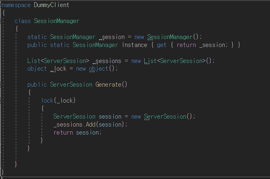This screenshot has width=270, height=179.
Task: Click 'SessionManager' in the class declaration line
Action: [56, 21]
